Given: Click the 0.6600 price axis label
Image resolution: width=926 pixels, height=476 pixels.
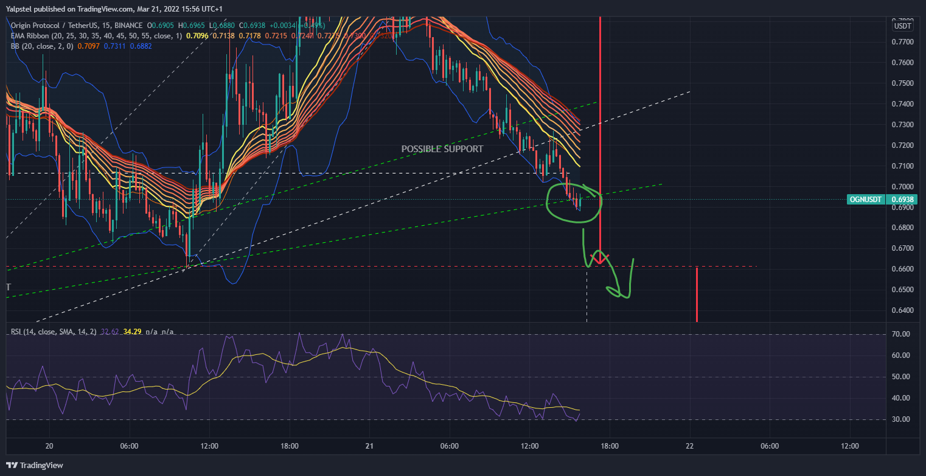Looking at the screenshot, I should 902,269.
